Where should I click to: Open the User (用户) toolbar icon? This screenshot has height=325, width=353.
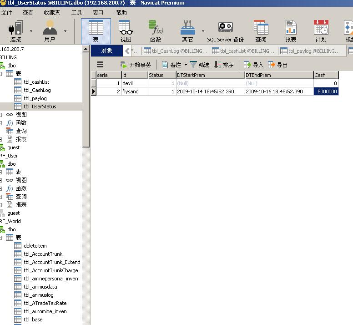[x=50, y=30]
